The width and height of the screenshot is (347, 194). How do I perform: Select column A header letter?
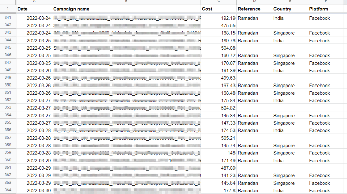34,2
